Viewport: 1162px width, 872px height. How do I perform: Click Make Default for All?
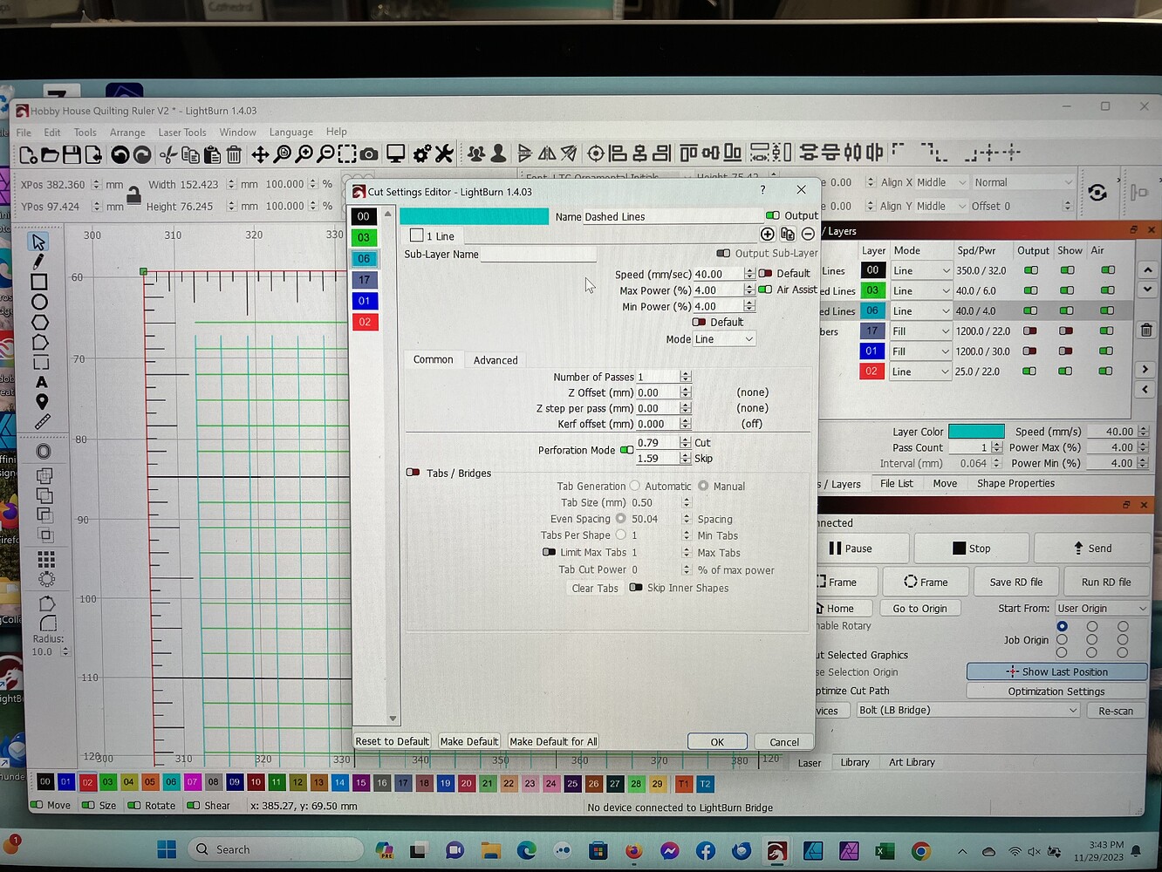pos(552,741)
